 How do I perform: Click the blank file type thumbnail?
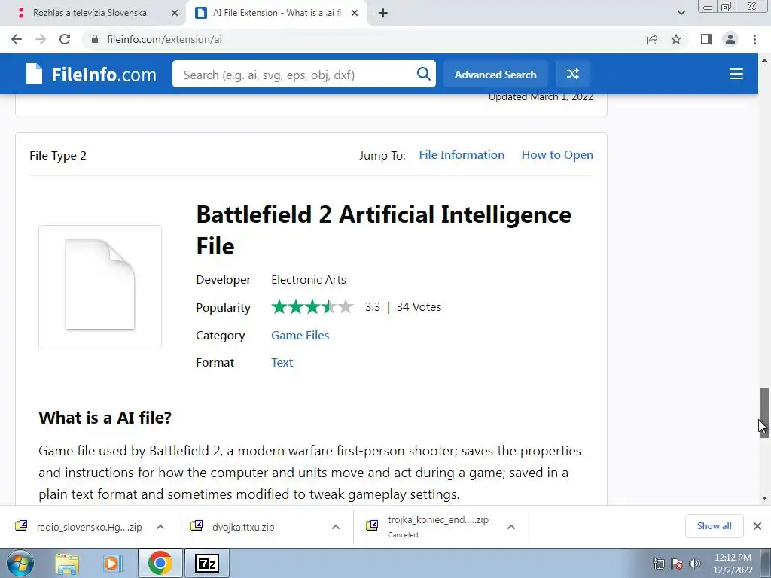coord(100,287)
